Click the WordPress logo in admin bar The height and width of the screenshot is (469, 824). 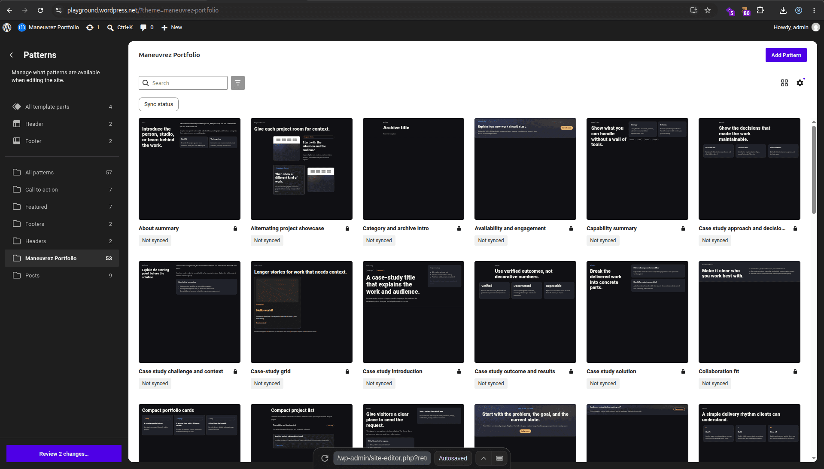coord(7,27)
